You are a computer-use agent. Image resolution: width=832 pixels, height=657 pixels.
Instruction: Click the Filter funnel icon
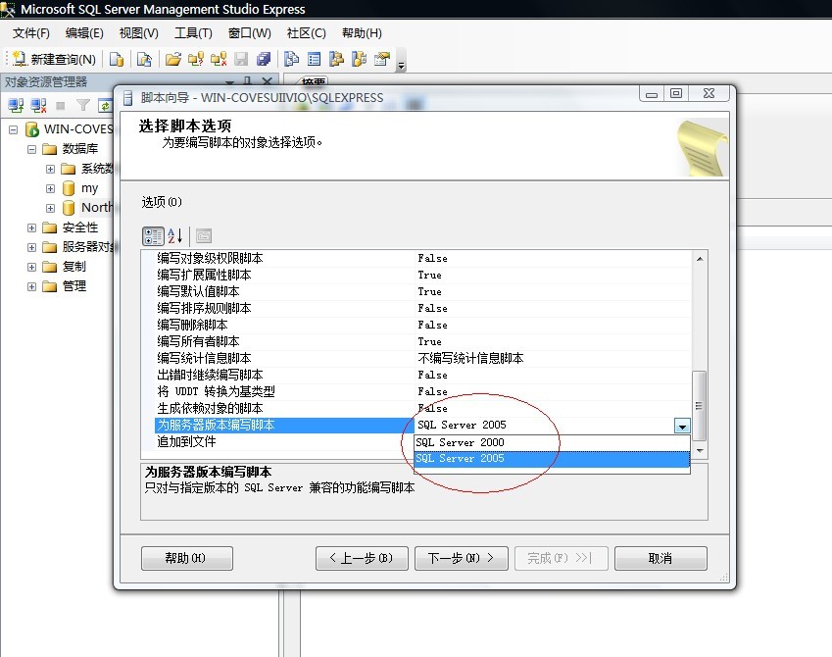tap(82, 105)
